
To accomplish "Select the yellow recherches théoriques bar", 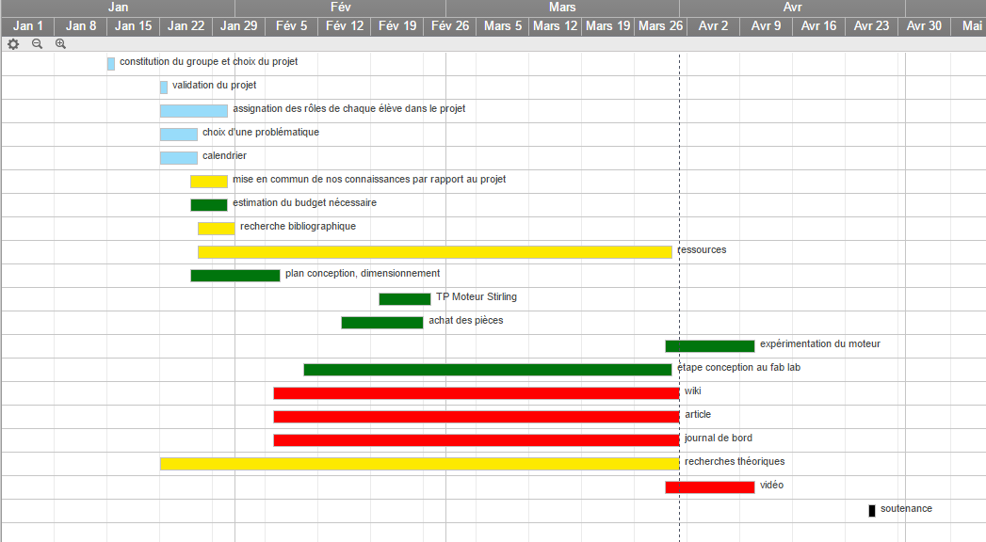I will click(419, 463).
